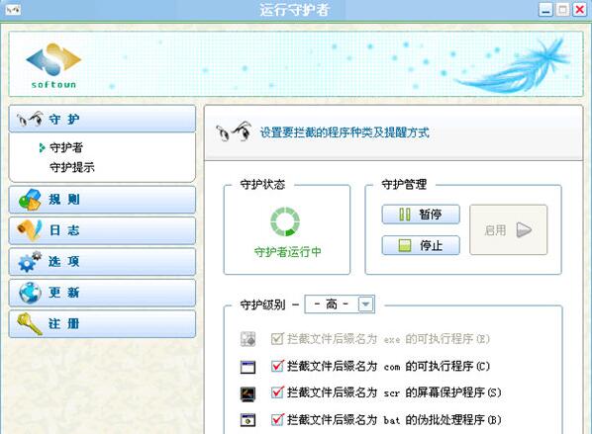Click the 守护级别 label text
The image size is (592, 434).
(x=262, y=304)
